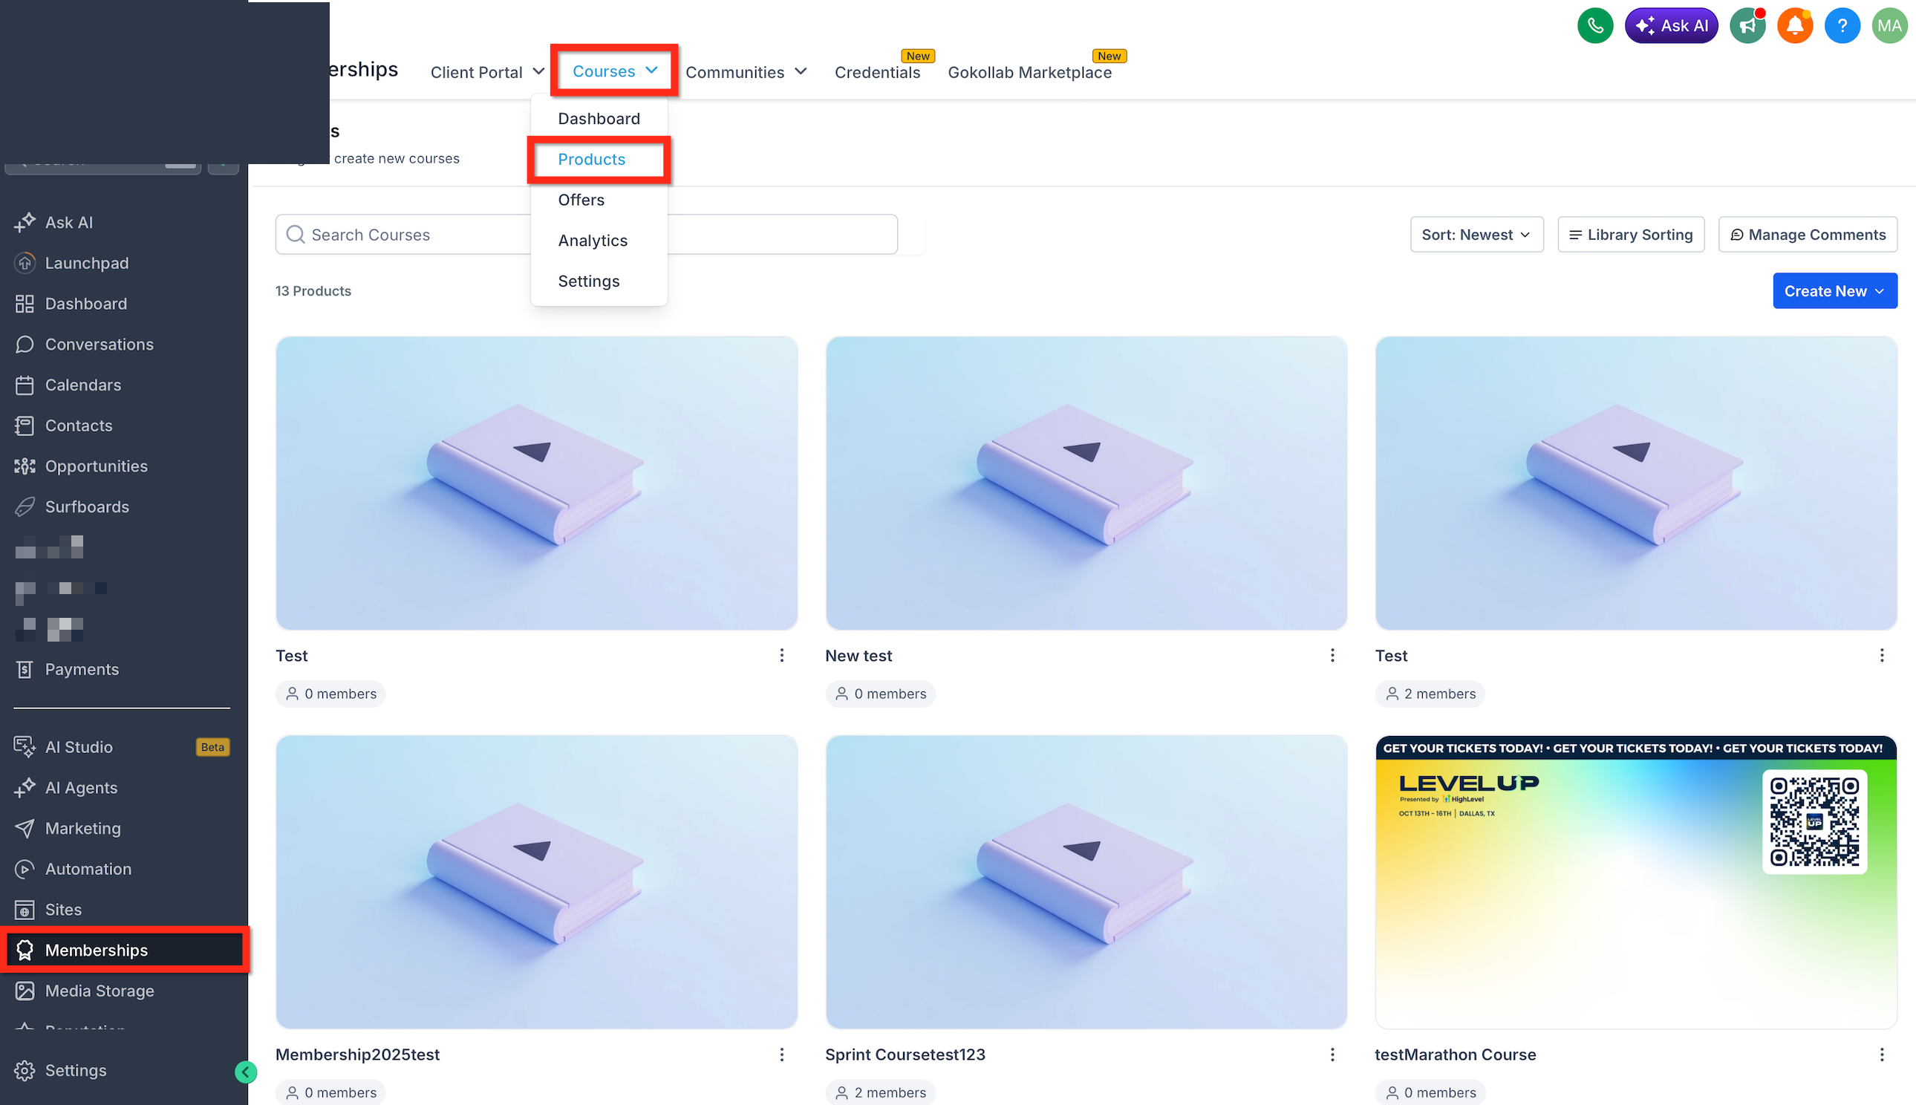Viewport: 1916px width, 1105px height.
Task: Open the orange bell notifications icon
Action: coord(1795,26)
